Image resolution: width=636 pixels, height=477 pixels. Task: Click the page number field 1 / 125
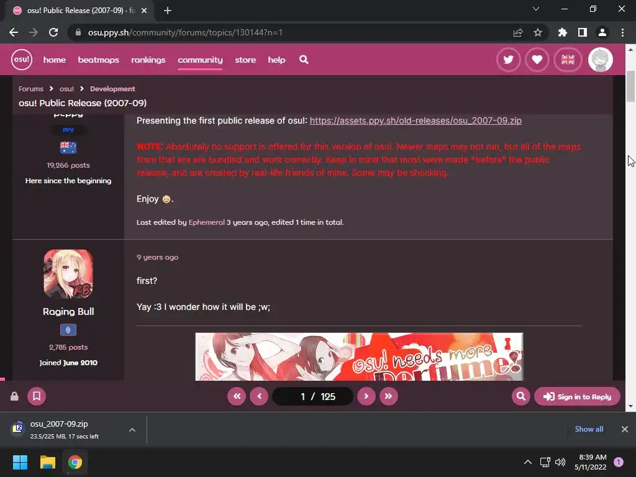click(x=312, y=396)
